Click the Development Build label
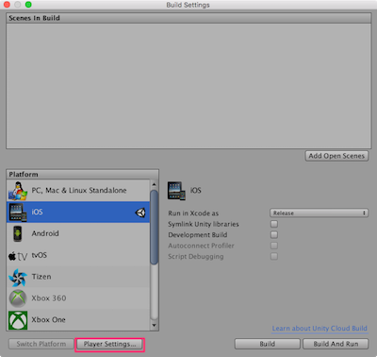377x357 pixels. coord(198,234)
